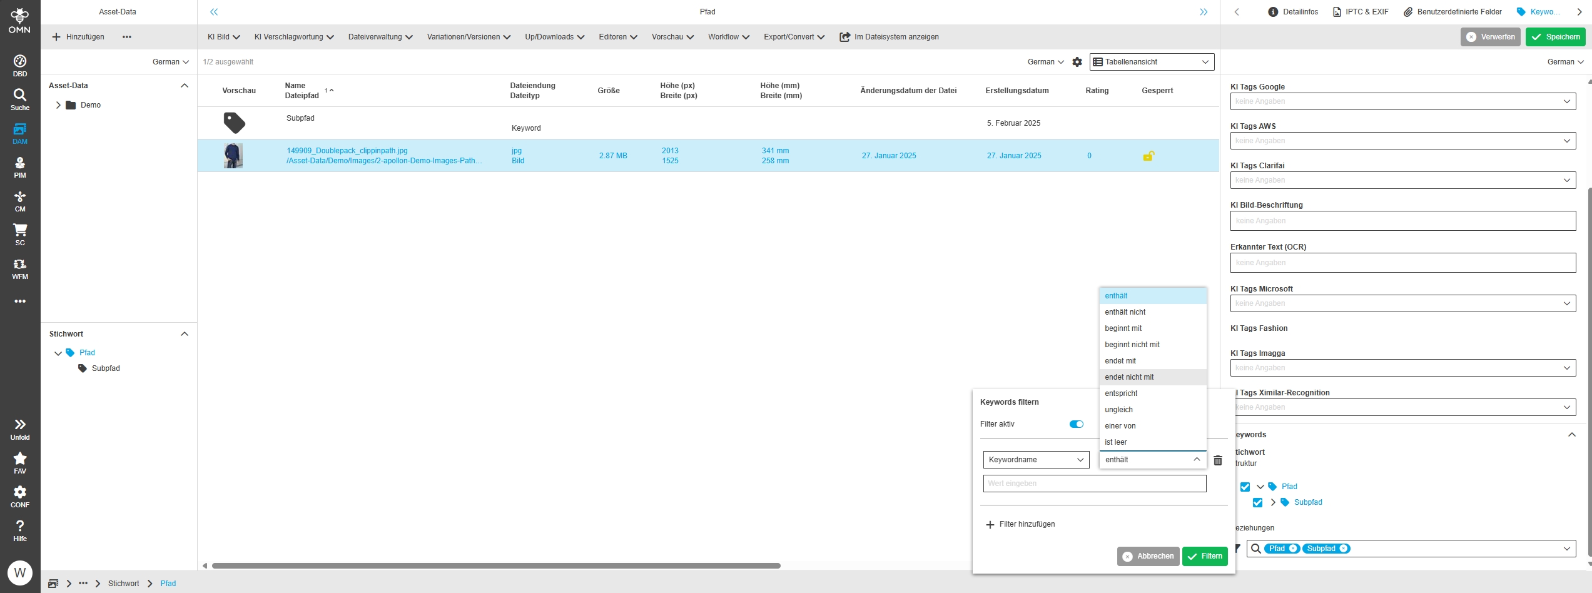
Task: Select 'endet nicht mit' option
Action: point(1129,377)
